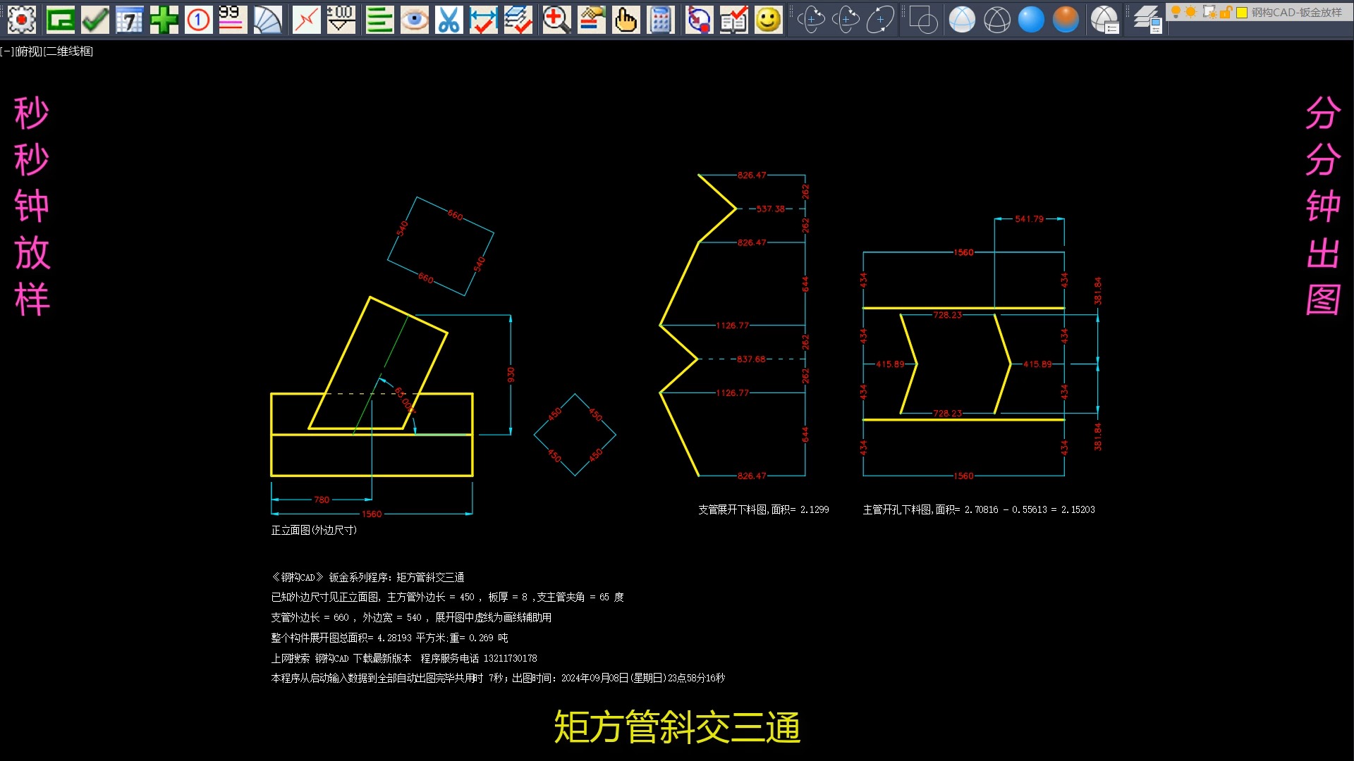Open the calculator toolbar icon
The image size is (1354, 761).
click(x=661, y=20)
